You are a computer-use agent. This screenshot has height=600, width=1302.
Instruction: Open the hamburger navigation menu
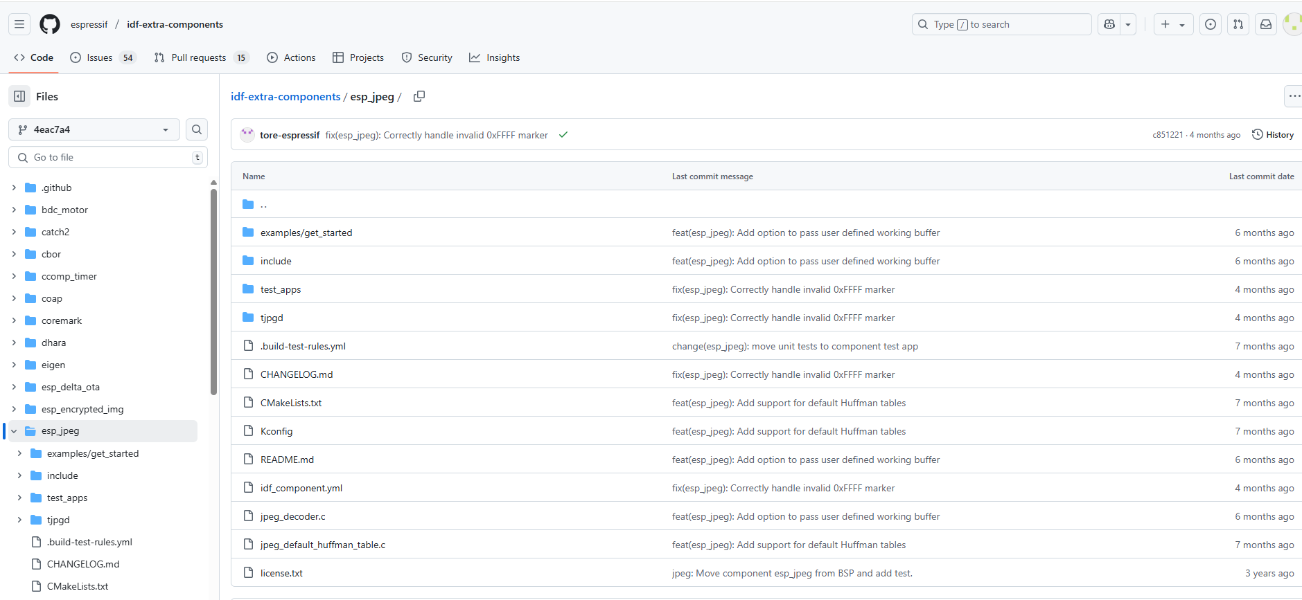19,24
